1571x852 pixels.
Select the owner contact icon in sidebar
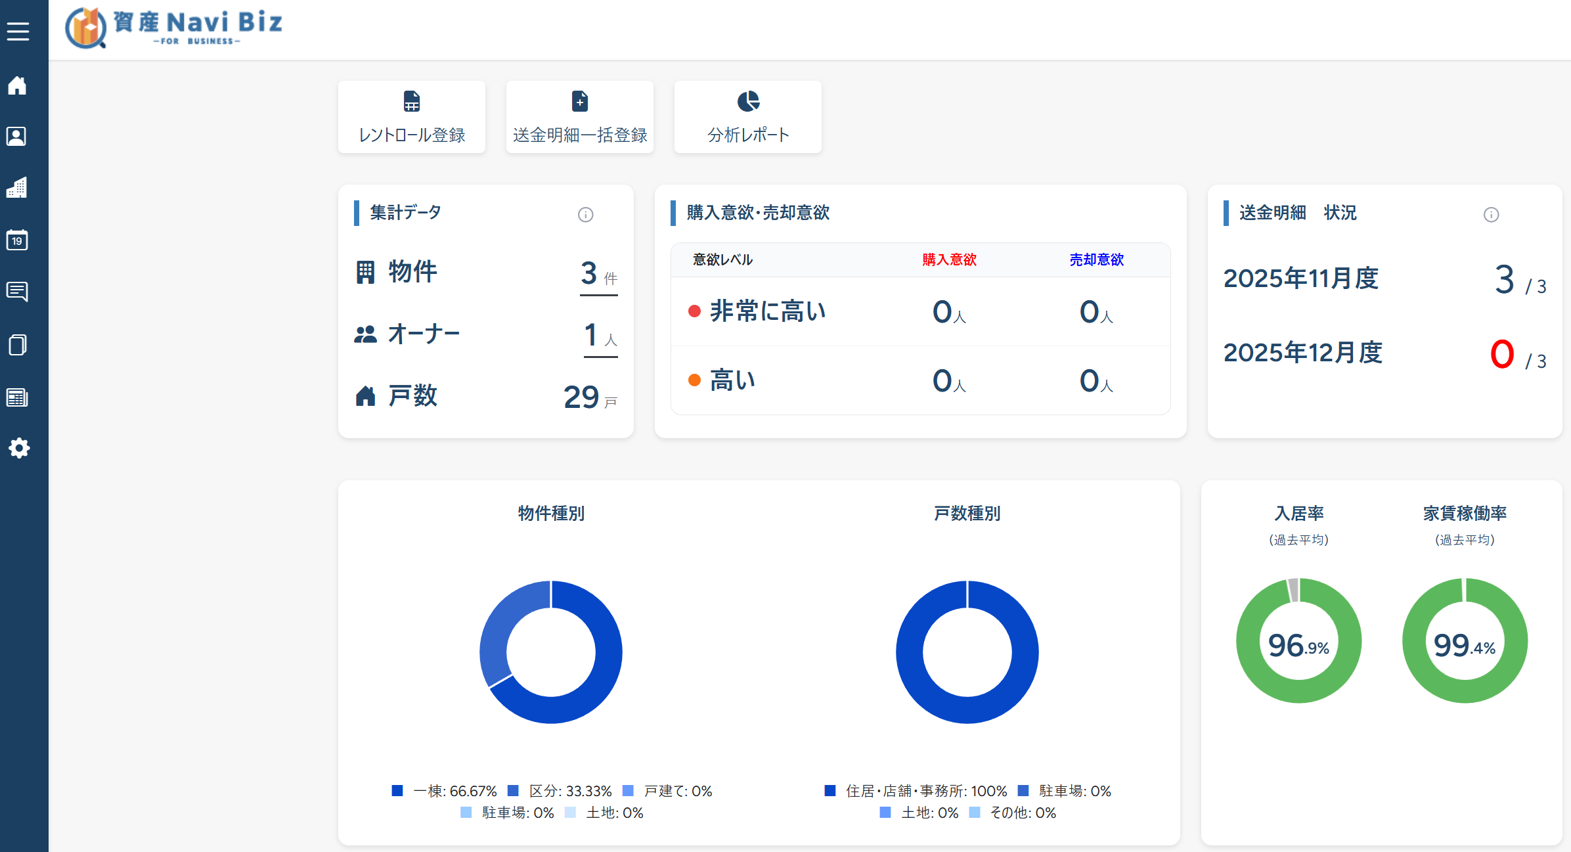[17, 136]
